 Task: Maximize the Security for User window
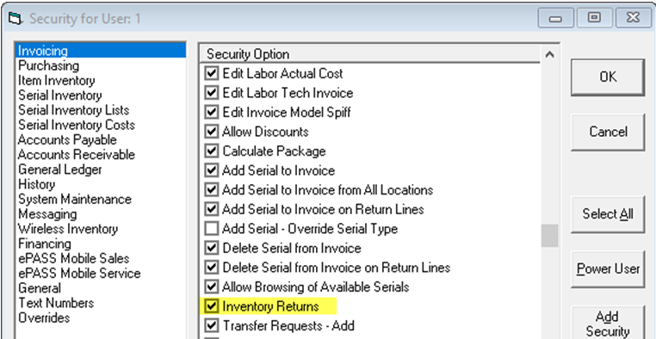click(594, 18)
